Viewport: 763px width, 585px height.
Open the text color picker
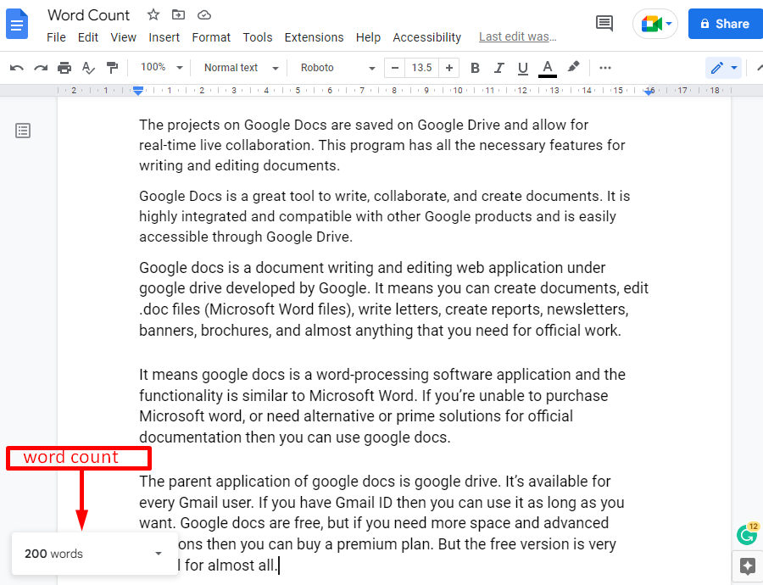548,68
